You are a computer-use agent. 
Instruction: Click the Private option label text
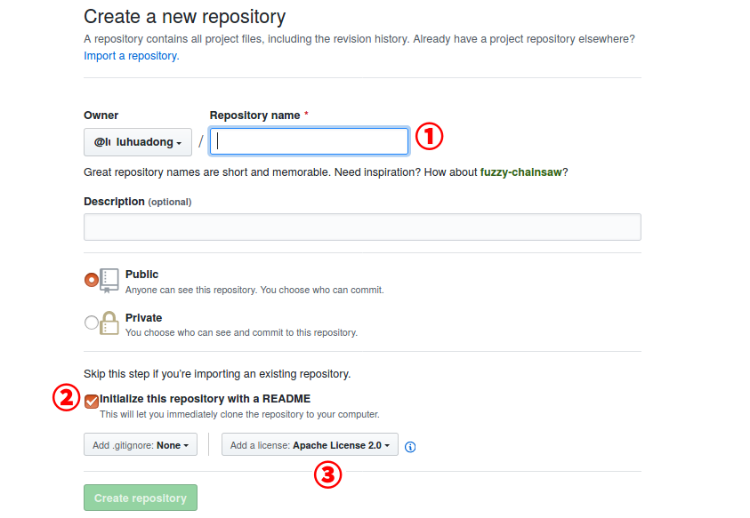pyautogui.click(x=143, y=318)
